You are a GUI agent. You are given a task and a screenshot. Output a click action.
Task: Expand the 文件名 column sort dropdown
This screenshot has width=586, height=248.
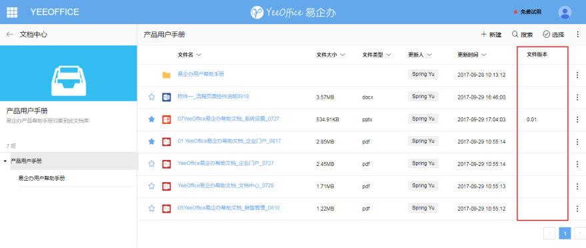click(x=199, y=55)
